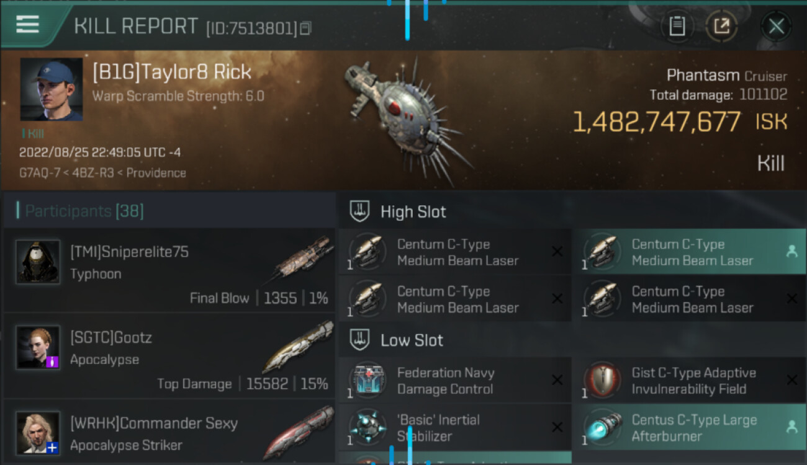Image resolution: width=807 pixels, height=465 pixels.
Task: Open the clipboard report icon
Action: (x=677, y=26)
